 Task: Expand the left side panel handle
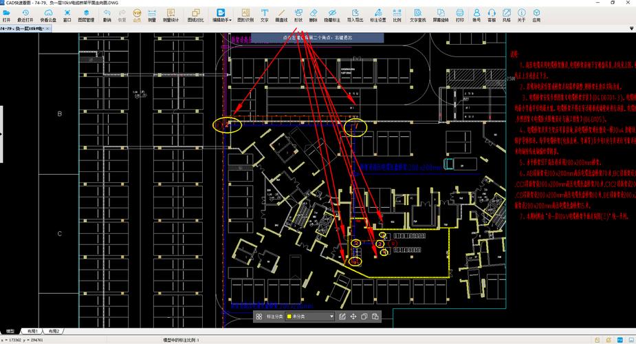pos(1,134)
